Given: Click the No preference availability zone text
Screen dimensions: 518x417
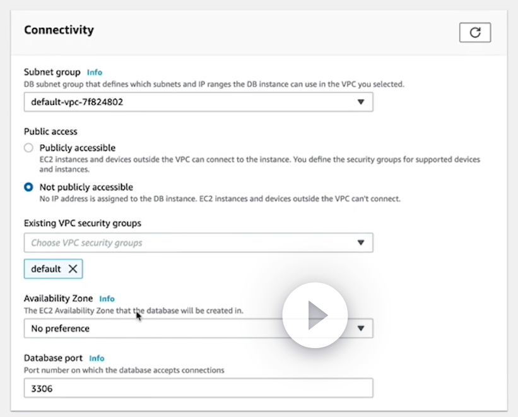Looking at the screenshot, I should 60,329.
